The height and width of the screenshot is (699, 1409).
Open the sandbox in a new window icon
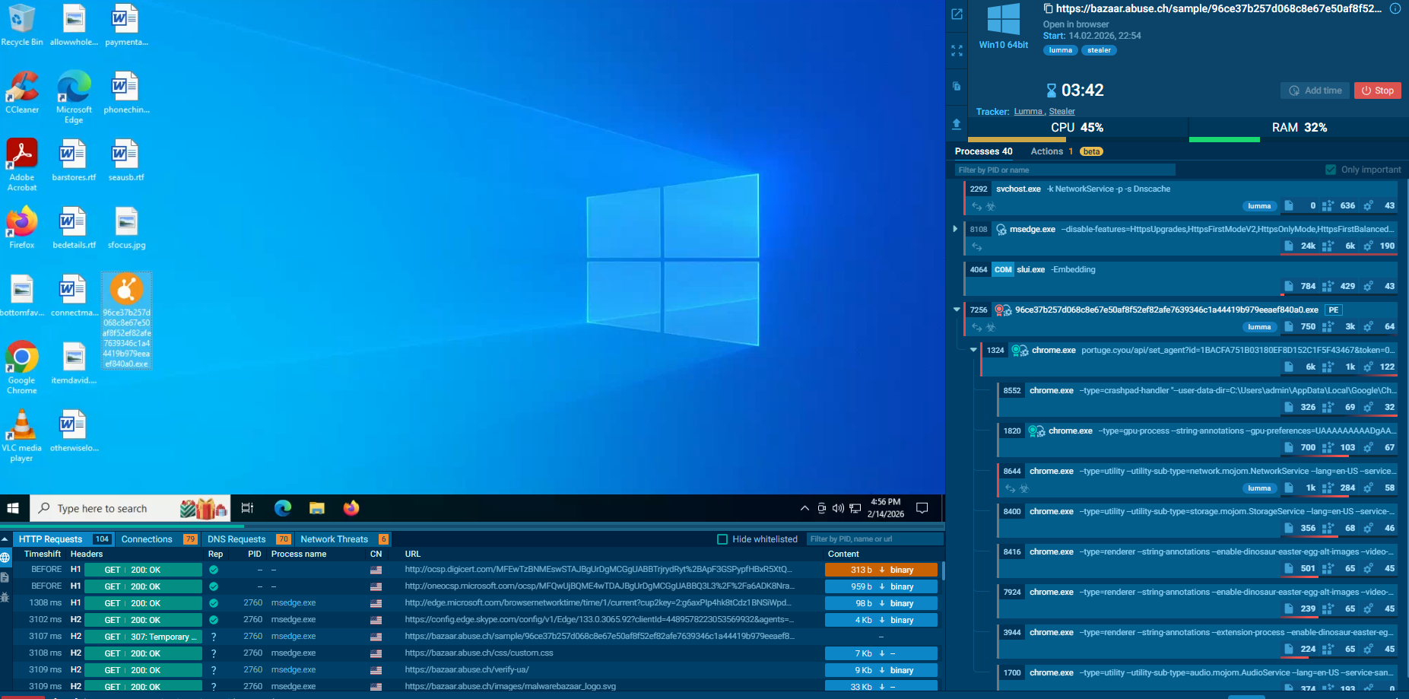(x=957, y=14)
